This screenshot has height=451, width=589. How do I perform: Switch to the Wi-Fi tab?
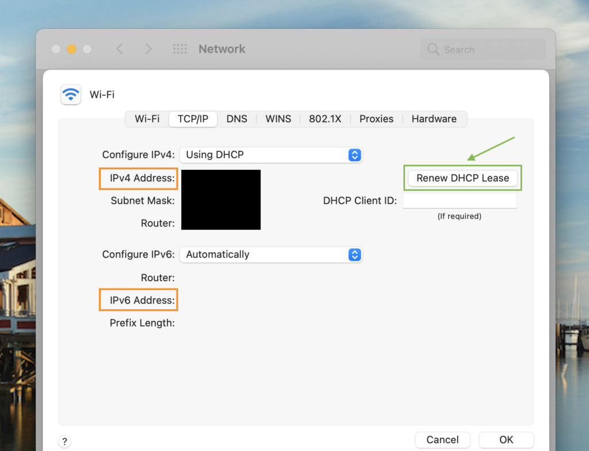pyautogui.click(x=147, y=119)
